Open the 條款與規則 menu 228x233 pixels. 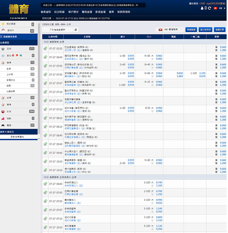(123, 12)
